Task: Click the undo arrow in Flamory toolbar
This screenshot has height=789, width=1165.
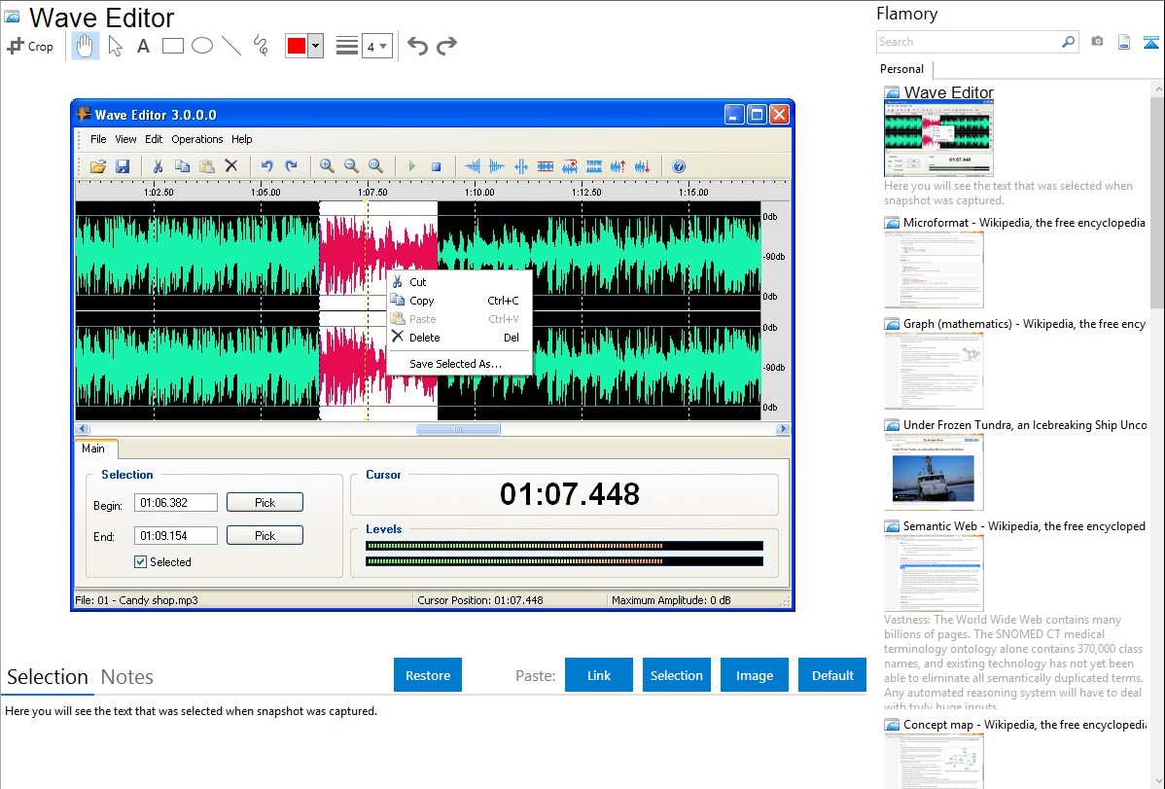Action: point(417,46)
